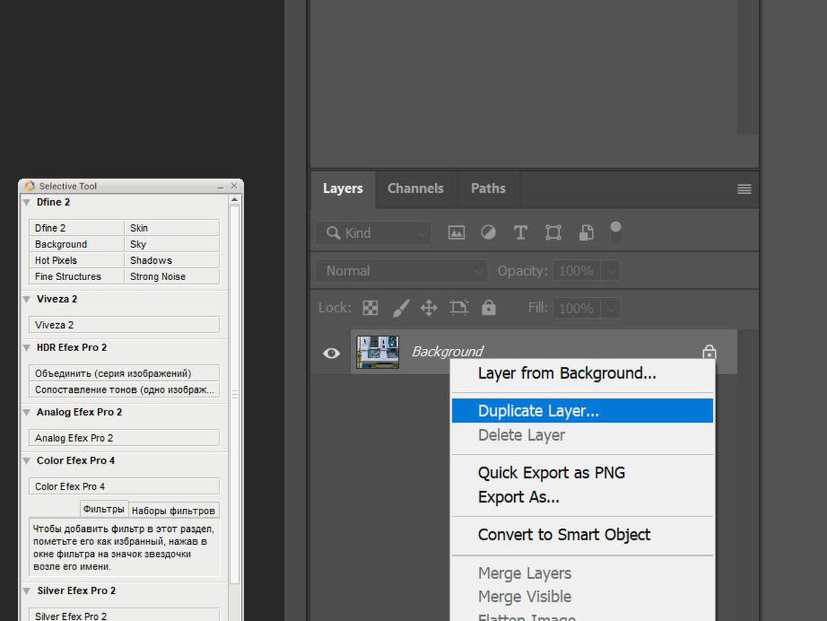This screenshot has height=621, width=827.
Task: Lock transparent pixels icon
Action: coord(370,308)
